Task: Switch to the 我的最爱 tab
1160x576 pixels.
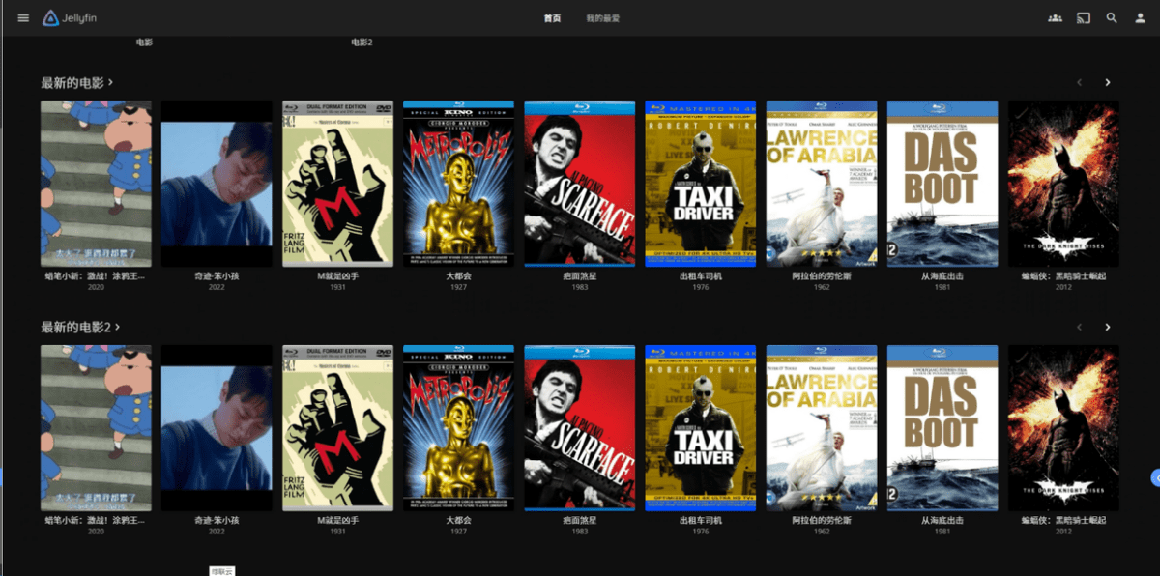Action: (x=603, y=18)
